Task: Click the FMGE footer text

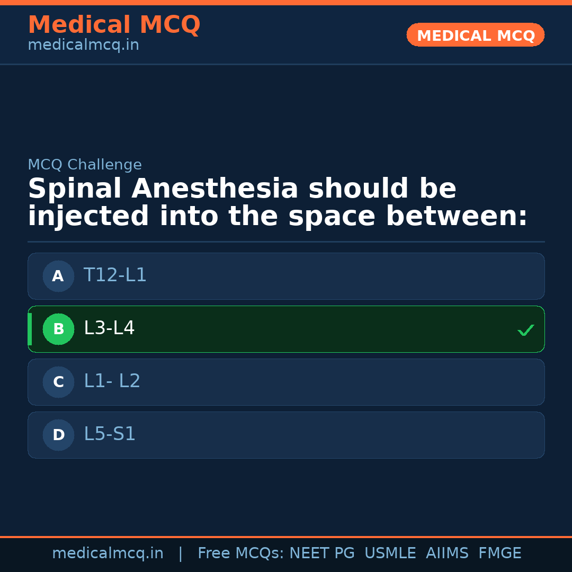Action: click(x=499, y=553)
